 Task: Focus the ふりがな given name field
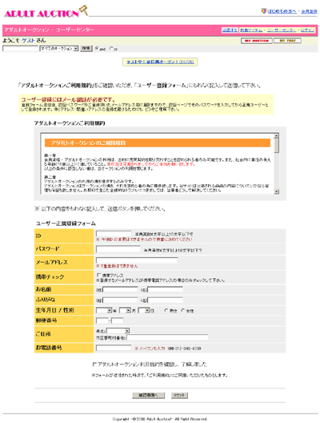tap(165, 300)
